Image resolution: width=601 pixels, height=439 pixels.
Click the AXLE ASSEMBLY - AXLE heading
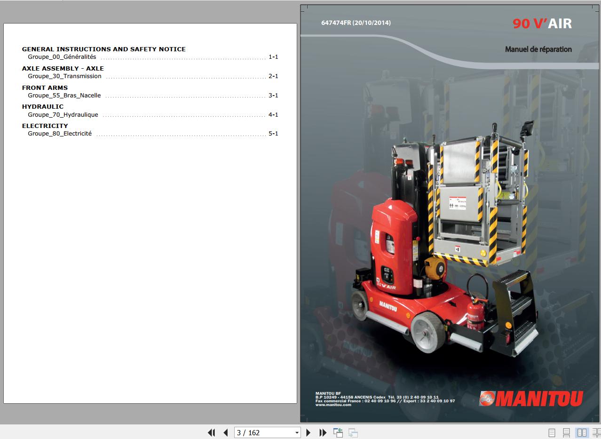coord(63,68)
